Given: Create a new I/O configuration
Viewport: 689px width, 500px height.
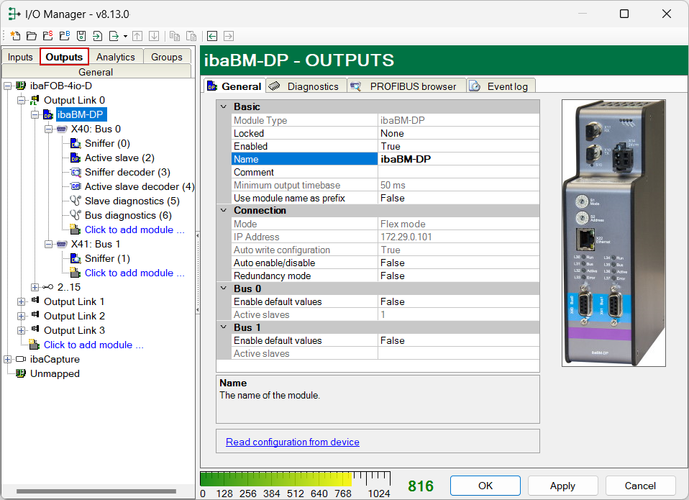Looking at the screenshot, I should coord(15,36).
